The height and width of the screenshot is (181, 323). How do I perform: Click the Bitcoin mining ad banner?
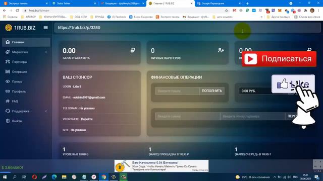[161, 166]
